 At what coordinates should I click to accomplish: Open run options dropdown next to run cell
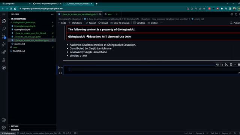click(x=62, y=67)
